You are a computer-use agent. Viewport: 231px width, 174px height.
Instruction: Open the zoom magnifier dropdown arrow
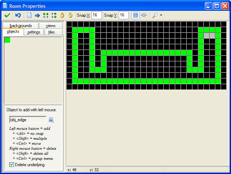click(161, 15)
